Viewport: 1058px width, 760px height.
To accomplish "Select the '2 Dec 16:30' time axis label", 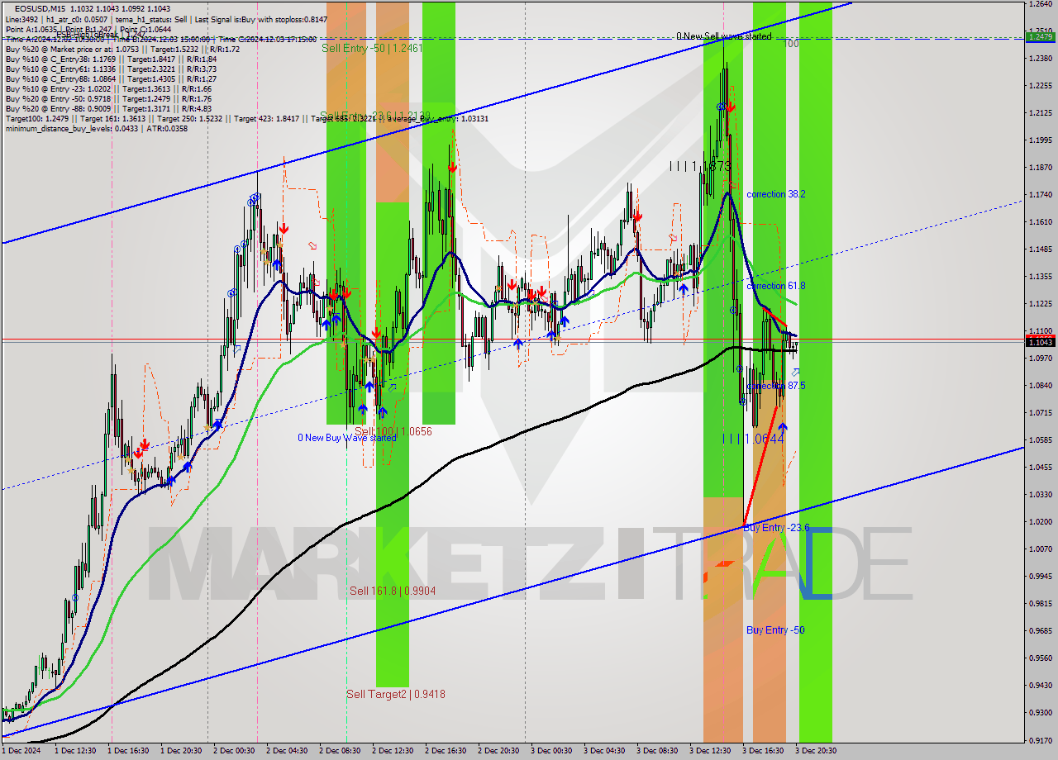I will 446,751.
